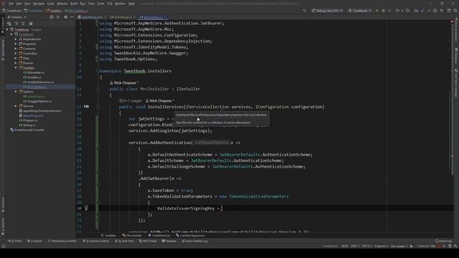Click the expand all icon in explorer toolbar
459x258 pixels.
point(57,17)
